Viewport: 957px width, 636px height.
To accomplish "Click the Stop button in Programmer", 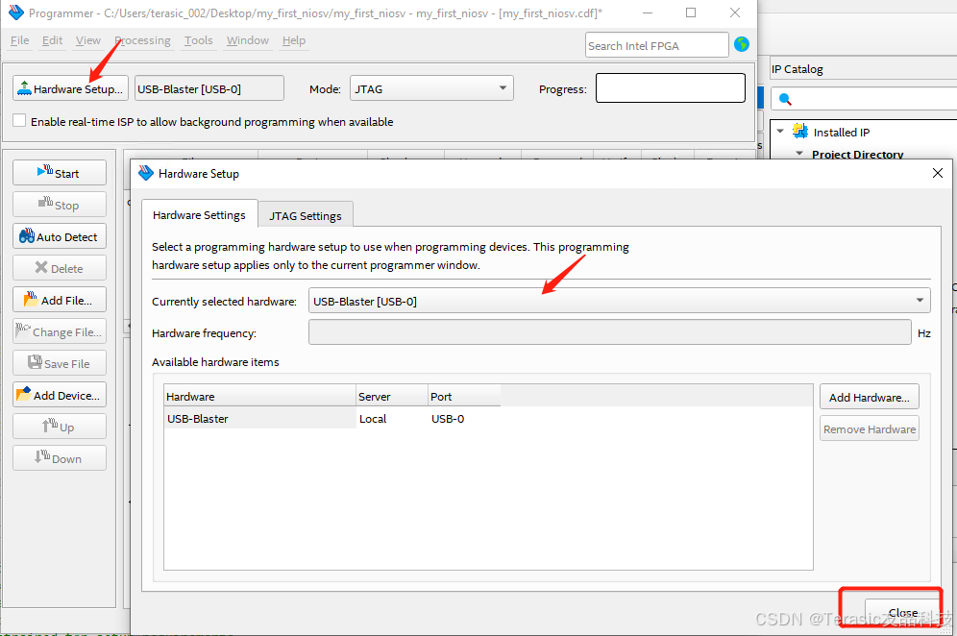I will (60, 205).
